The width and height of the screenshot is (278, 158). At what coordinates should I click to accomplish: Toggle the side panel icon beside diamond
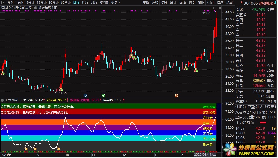tap(219, 8)
